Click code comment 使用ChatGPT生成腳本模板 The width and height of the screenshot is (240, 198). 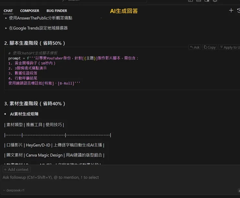click(x=33, y=53)
